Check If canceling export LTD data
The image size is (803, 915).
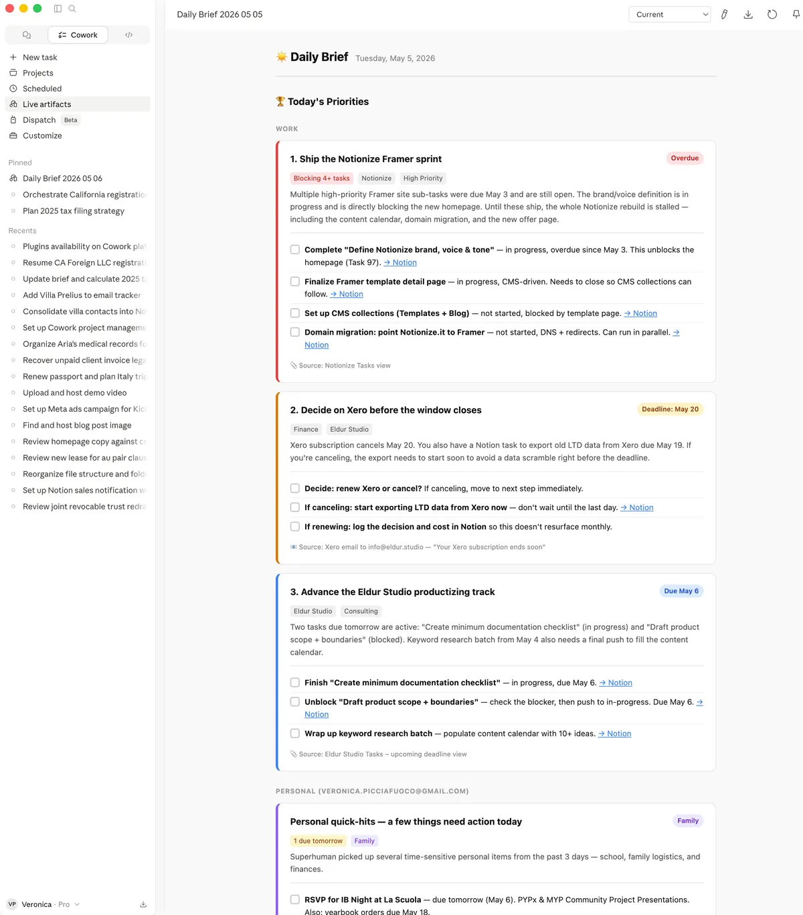tap(295, 507)
